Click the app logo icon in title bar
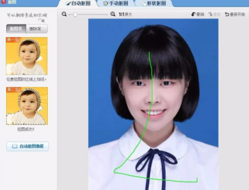 click(x=3, y=2)
